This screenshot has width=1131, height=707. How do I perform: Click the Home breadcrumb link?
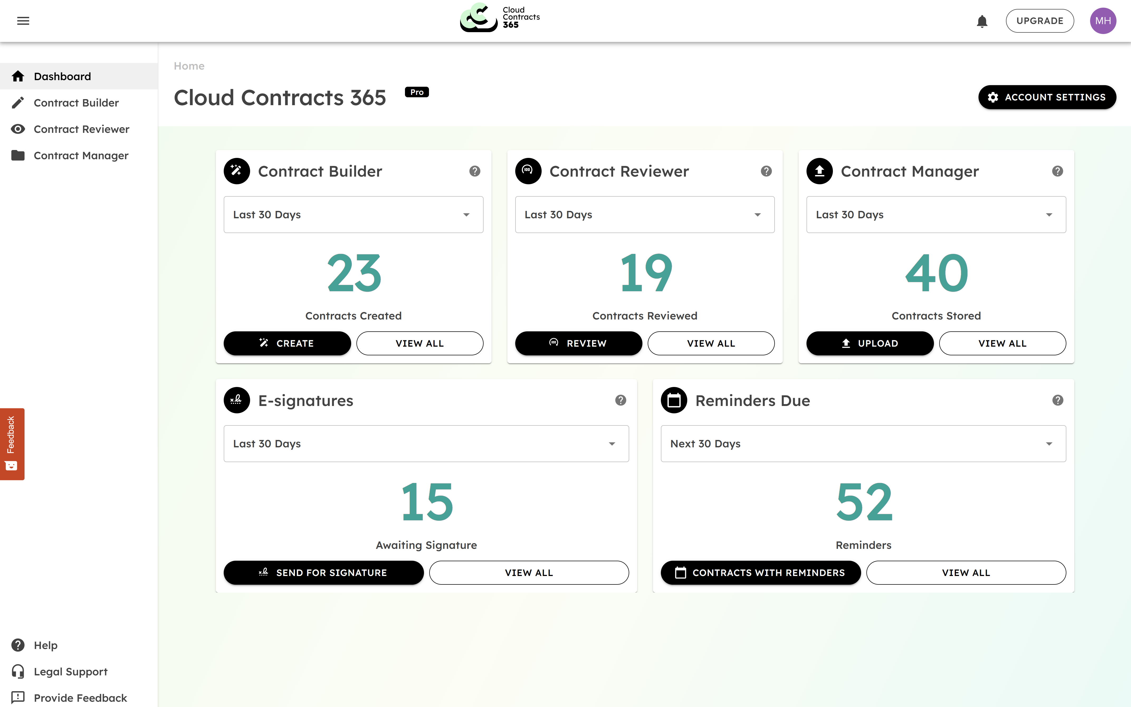(189, 66)
